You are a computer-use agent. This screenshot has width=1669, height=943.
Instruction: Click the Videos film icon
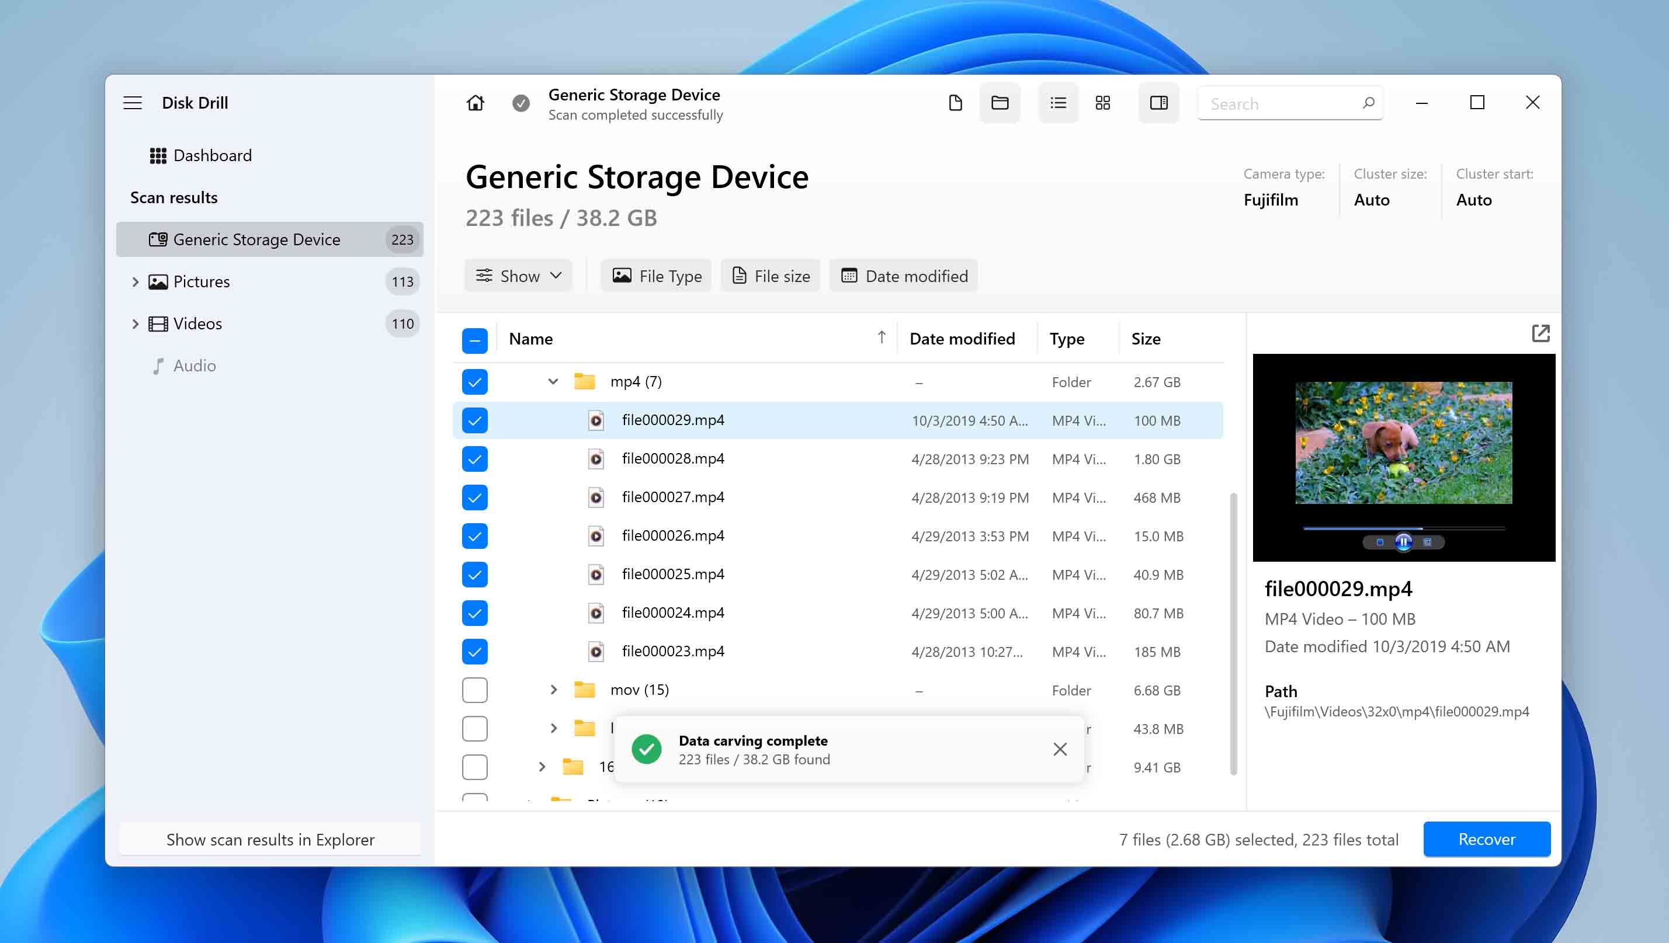(x=158, y=324)
